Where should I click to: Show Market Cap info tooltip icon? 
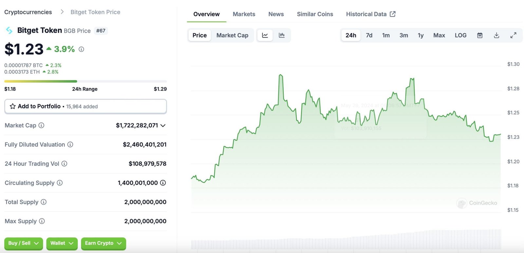[41, 125]
